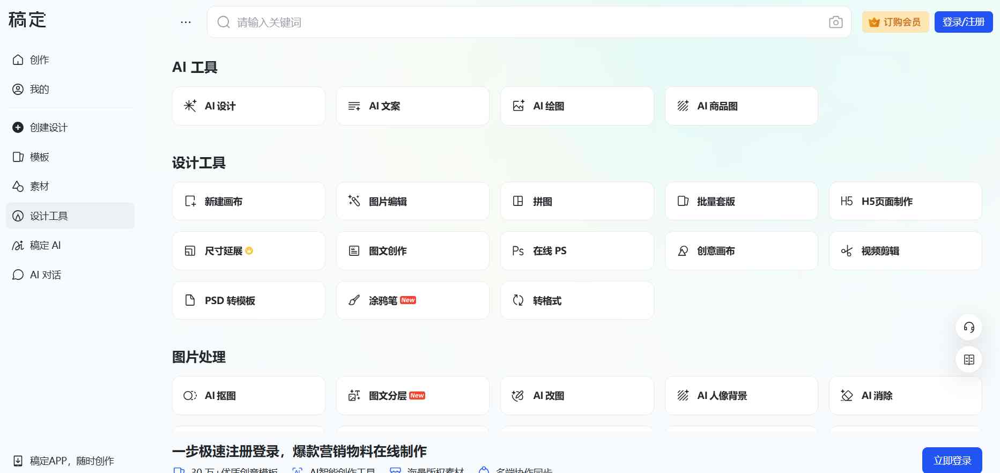Select 稿定 AI in the sidebar
Viewport: 1000px width, 473px height.
45,245
